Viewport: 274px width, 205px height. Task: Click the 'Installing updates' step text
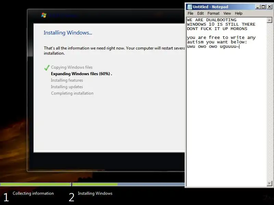[x=67, y=87]
